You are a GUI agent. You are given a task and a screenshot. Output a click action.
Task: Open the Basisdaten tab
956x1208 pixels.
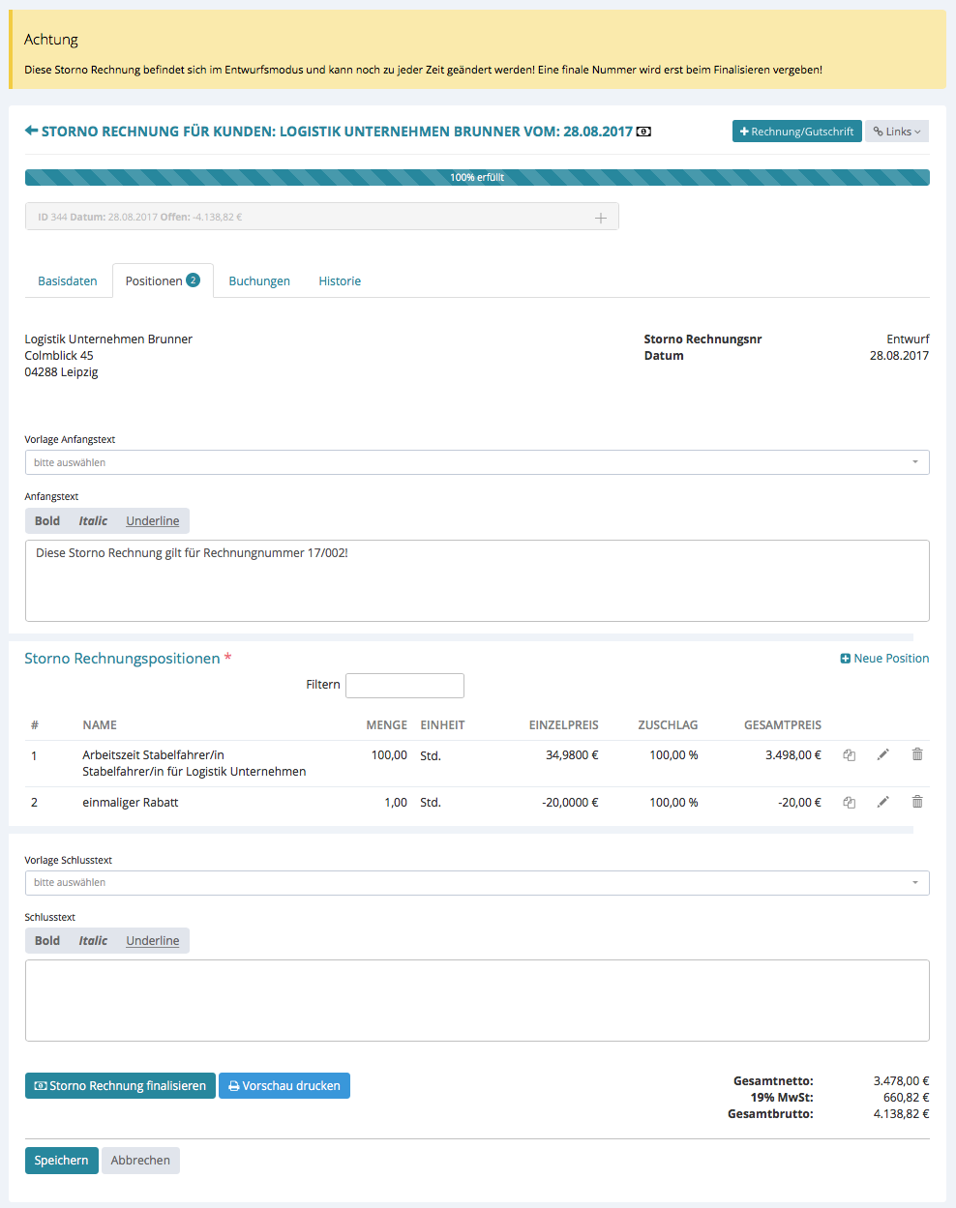(68, 281)
